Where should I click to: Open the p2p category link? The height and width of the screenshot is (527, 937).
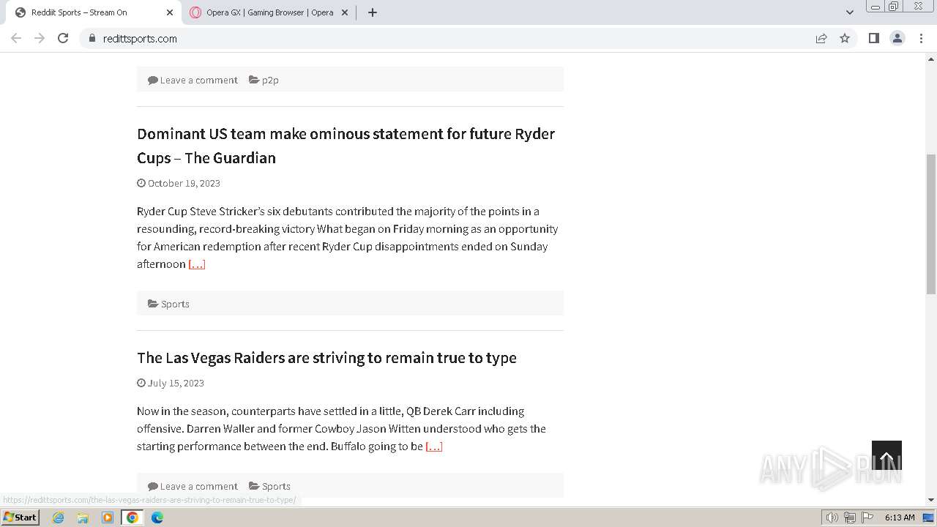[270, 80]
